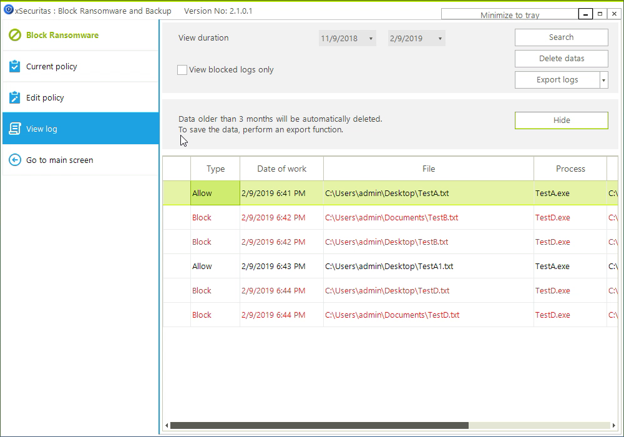Select the View log menu item
The width and height of the screenshot is (624, 437).
coord(80,129)
